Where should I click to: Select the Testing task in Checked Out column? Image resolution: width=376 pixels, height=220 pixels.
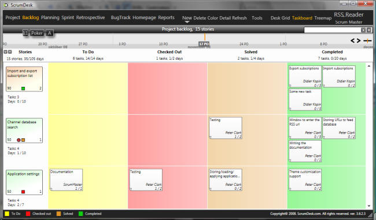(x=146, y=179)
